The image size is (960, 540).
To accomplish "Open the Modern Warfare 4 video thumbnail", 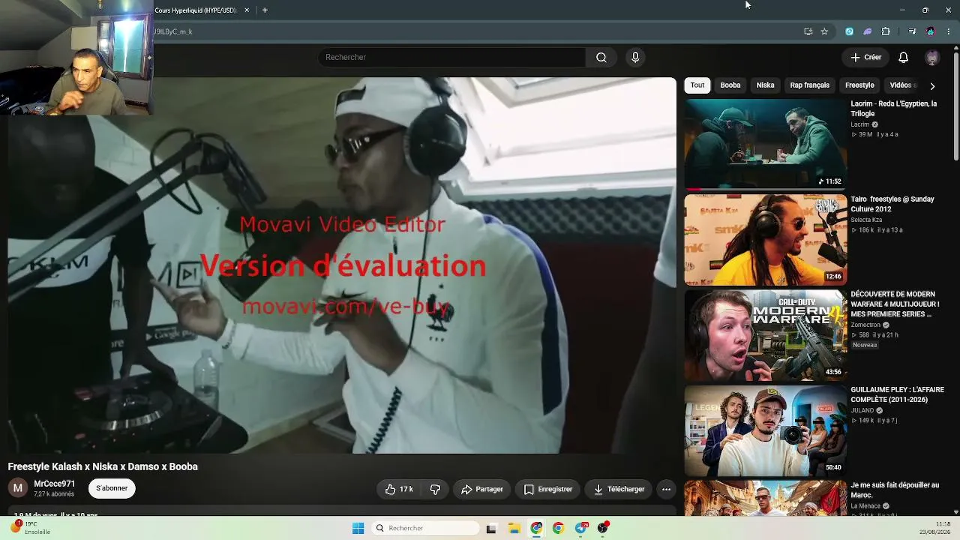I will point(765,335).
